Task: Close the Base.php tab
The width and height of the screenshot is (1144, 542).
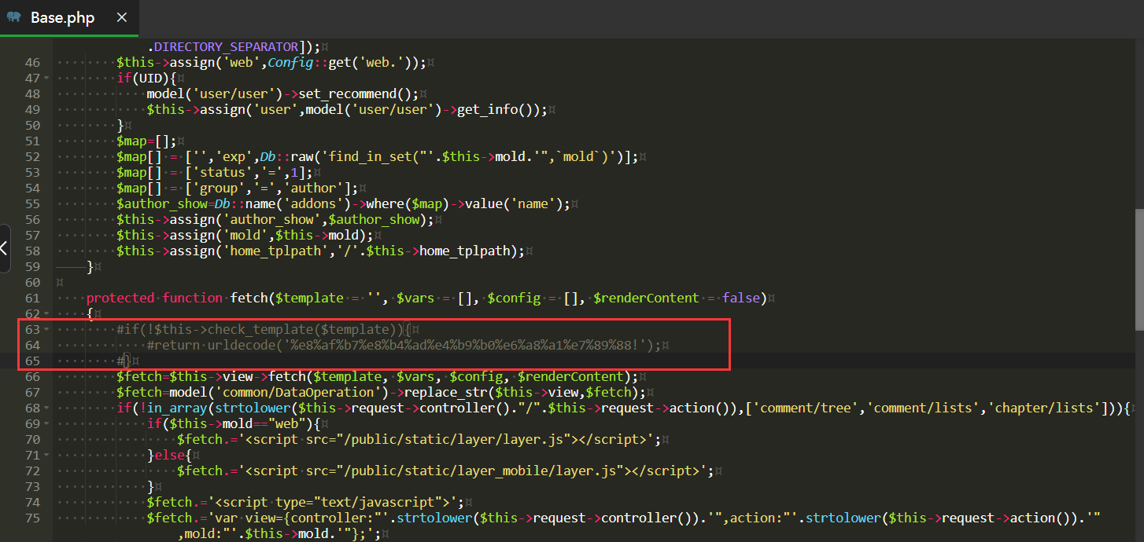Action: (x=121, y=17)
